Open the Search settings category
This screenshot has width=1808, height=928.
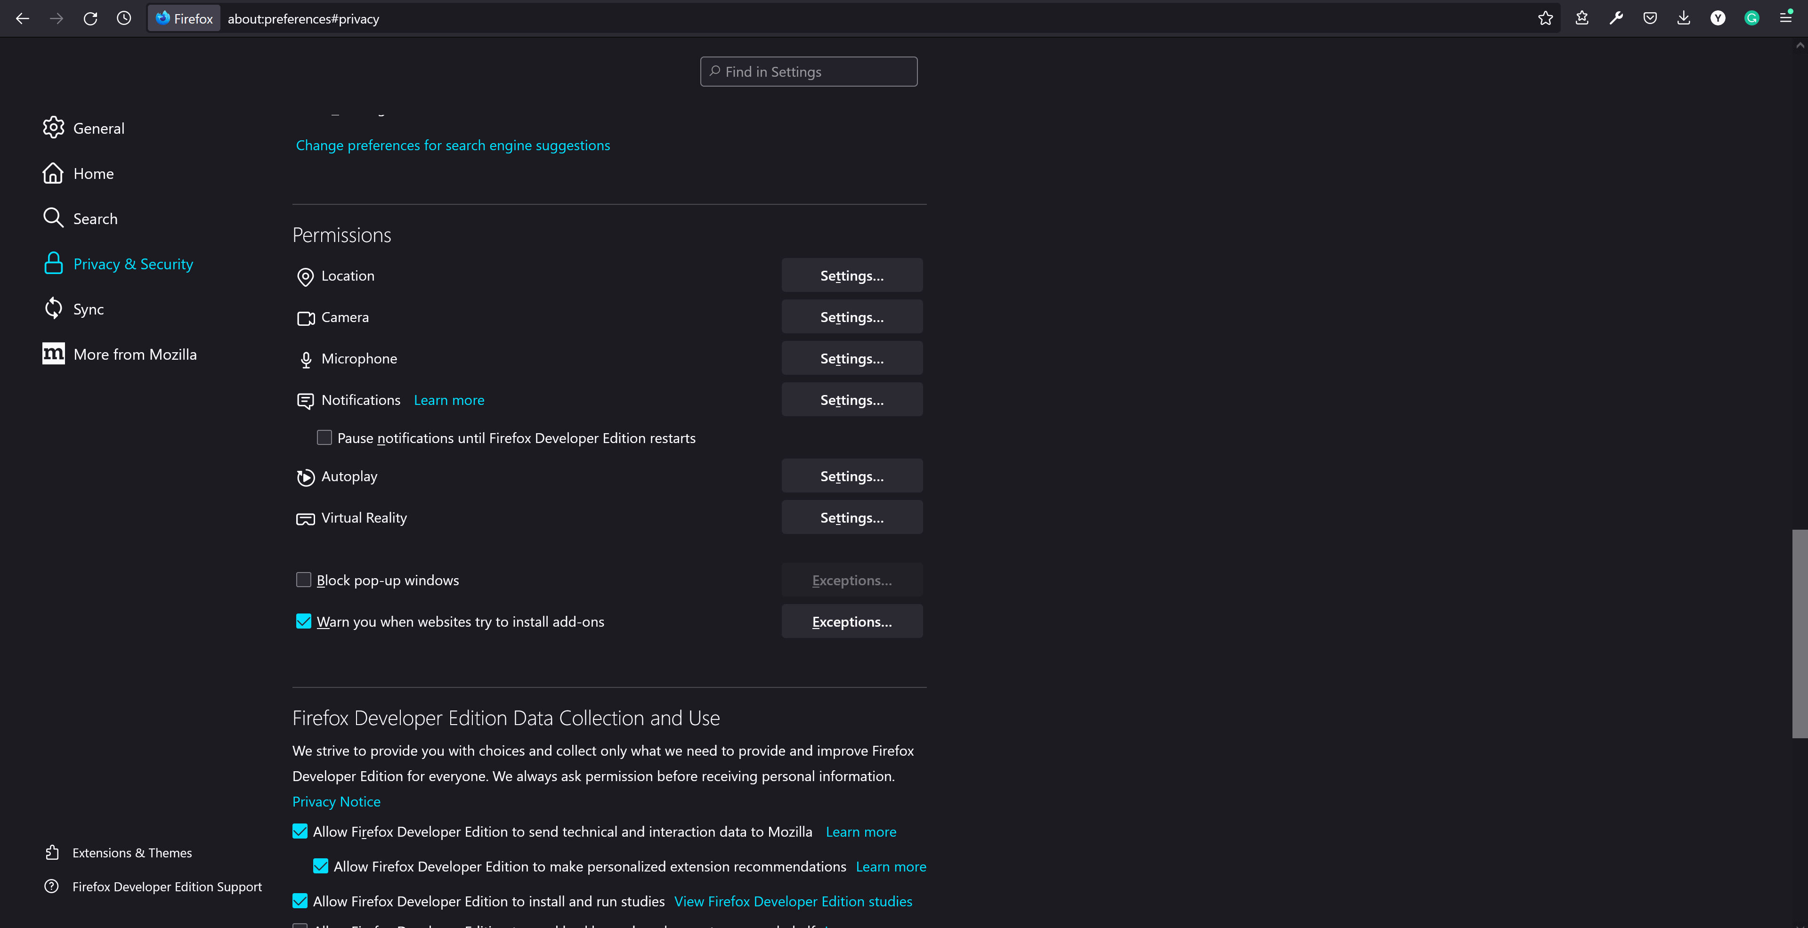[x=96, y=219]
